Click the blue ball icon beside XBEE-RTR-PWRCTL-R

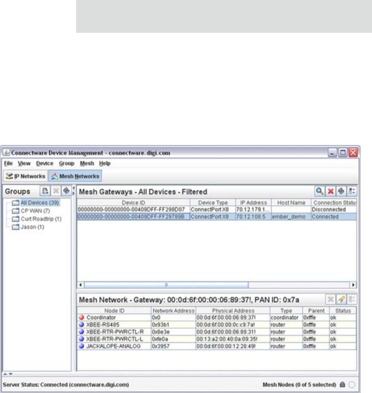click(81, 332)
